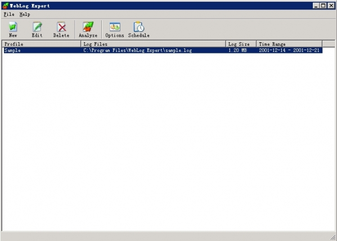
Task: Start analysis with the Analyze icon
Action: click(88, 29)
